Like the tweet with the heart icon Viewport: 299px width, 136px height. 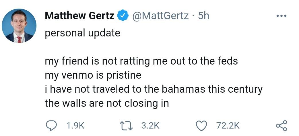pyautogui.click(x=201, y=125)
